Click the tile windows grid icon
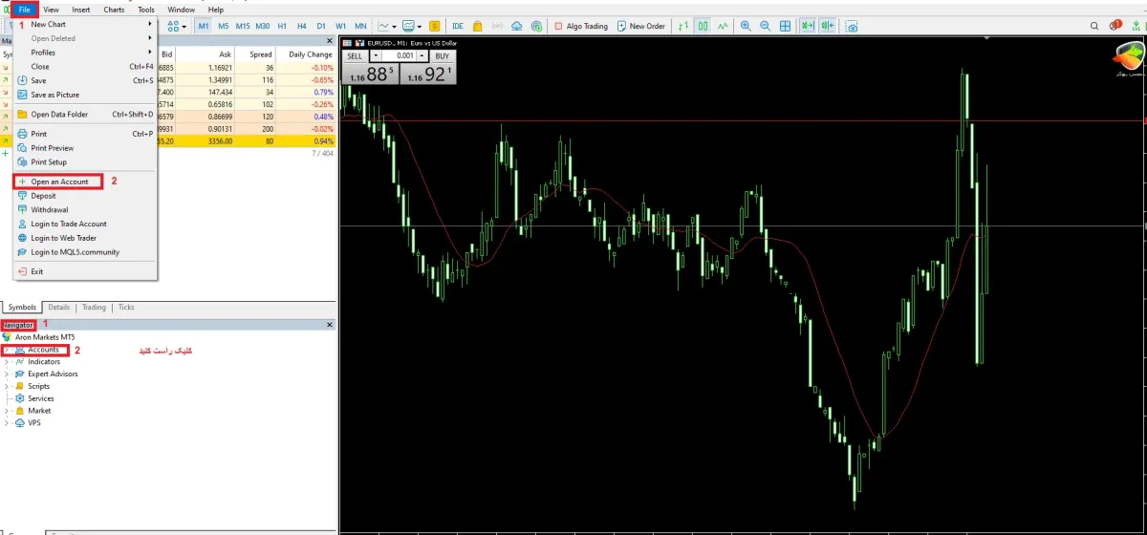 785,26
